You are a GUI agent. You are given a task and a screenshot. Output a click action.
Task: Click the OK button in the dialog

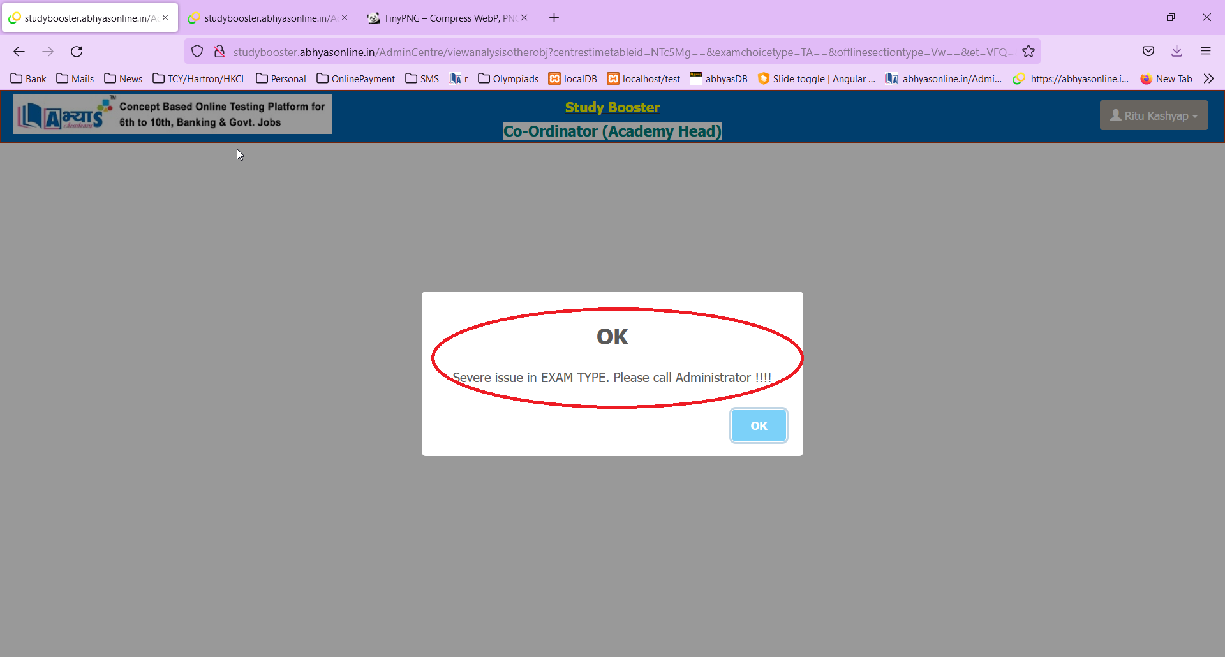coord(758,425)
